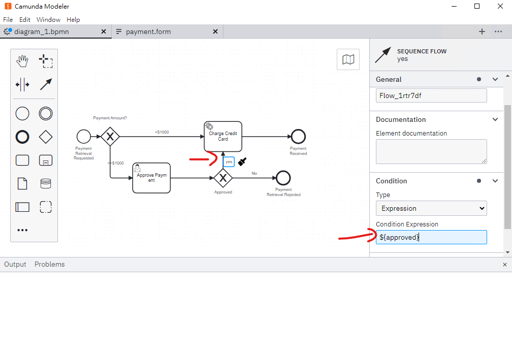The image size is (512, 356).
Task: Activate the hand tool in palette
Action: point(22,61)
